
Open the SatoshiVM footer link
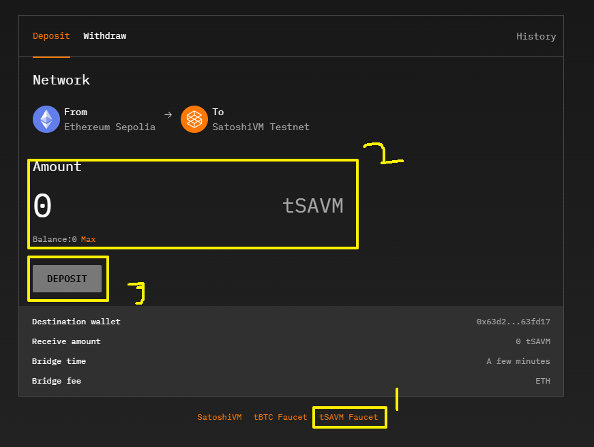[220, 417]
